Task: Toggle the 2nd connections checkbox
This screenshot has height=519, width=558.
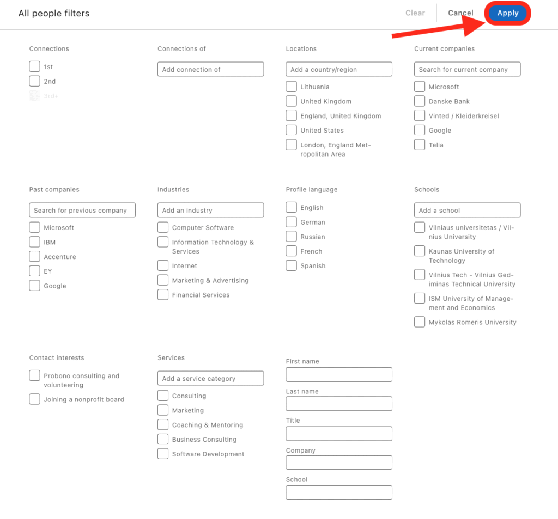Action: pyautogui.click(x=34, y=81)
